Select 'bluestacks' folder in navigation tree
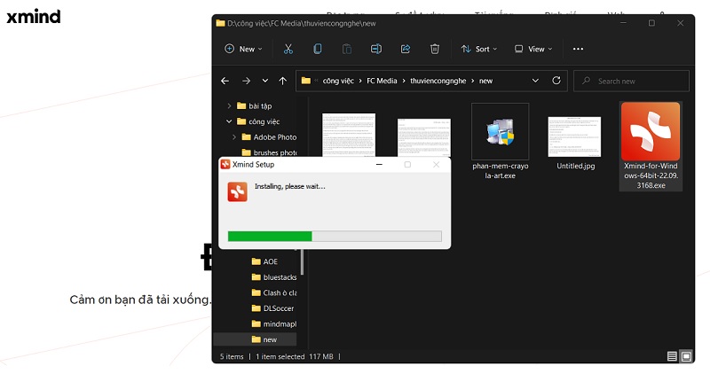710x374 pixels. pyautogui.click(x=274, y=277)
